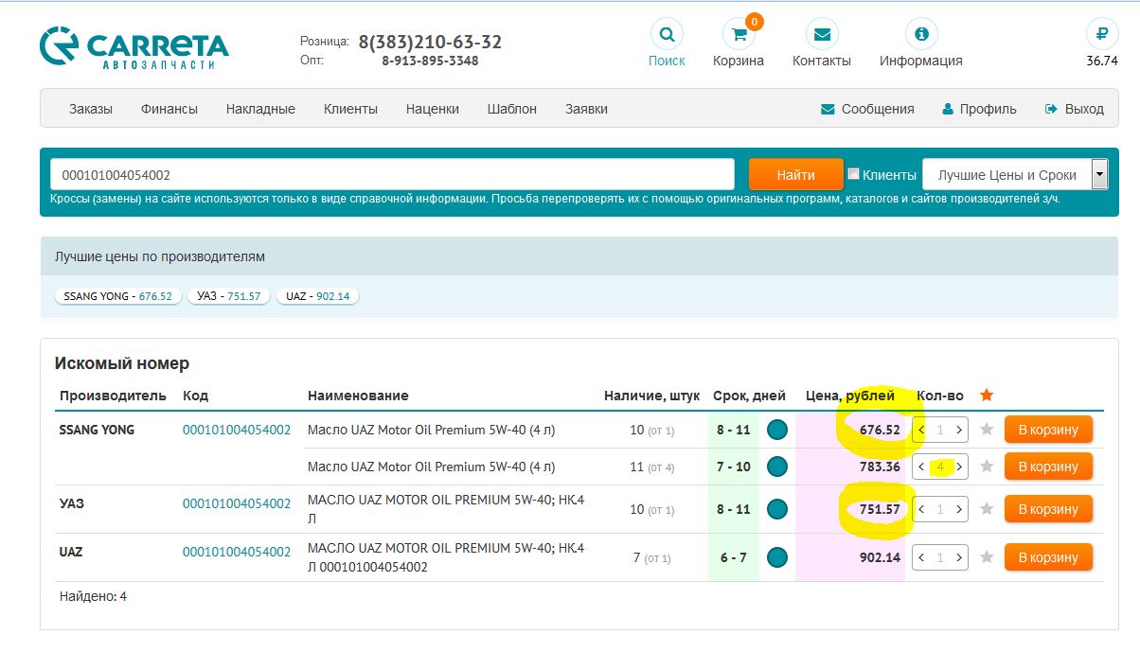Viewport: 1140px width, 652px height.
Task: Click the Кол-во column header
Action: tap(940, 396)
